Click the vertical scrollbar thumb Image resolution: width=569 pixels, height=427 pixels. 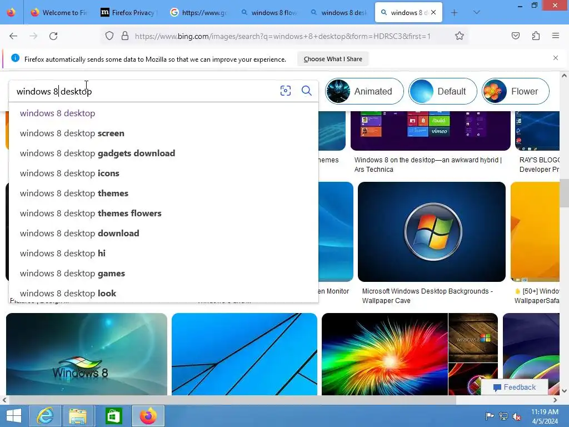coord(564,193)
